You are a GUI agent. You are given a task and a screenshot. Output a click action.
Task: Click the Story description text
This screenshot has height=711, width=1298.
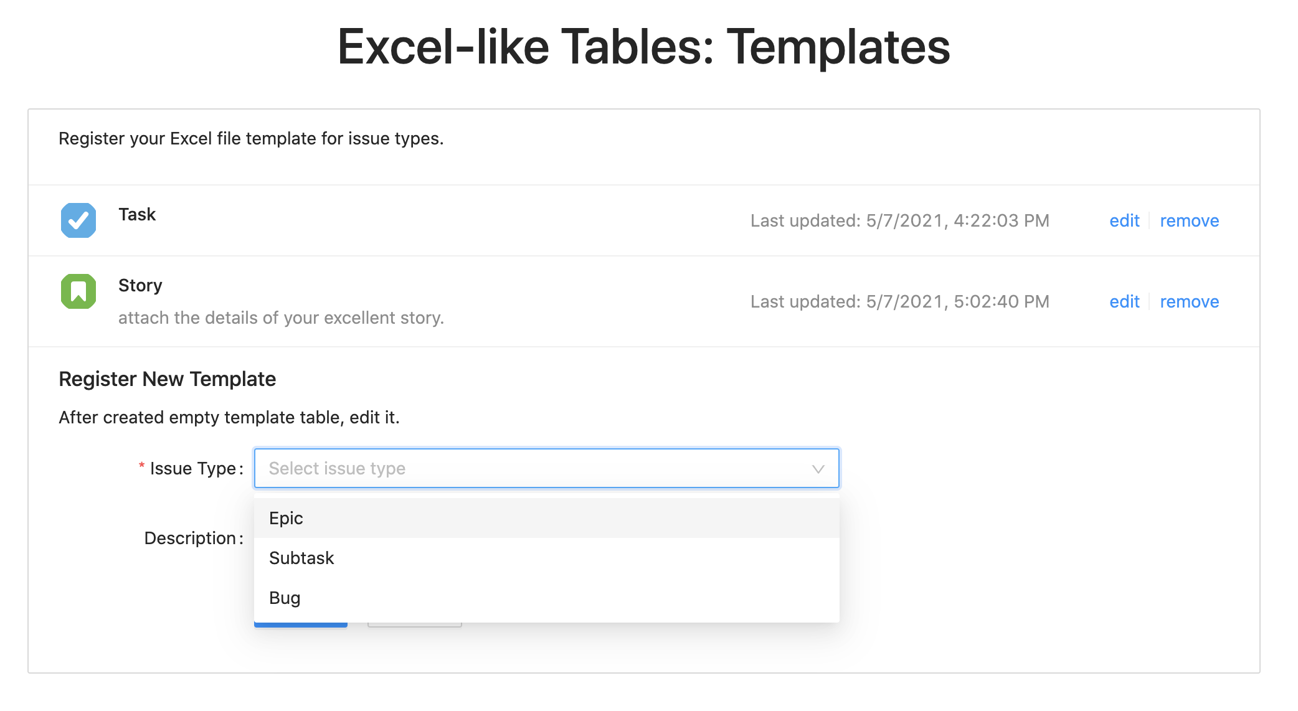281,318
